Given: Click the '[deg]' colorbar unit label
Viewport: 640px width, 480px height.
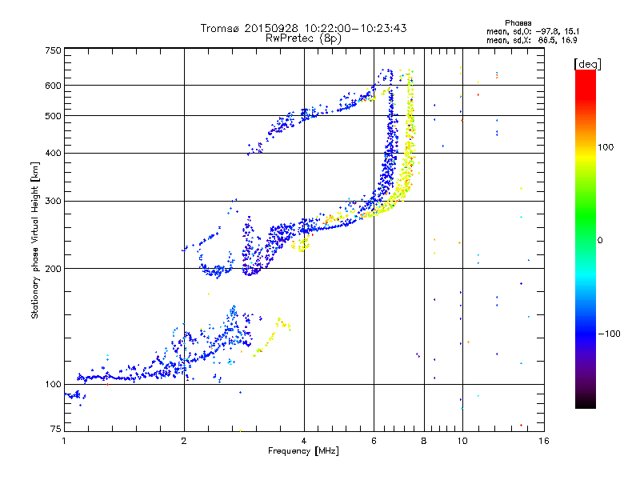Looking at the screenshot, I should (587, 64).
